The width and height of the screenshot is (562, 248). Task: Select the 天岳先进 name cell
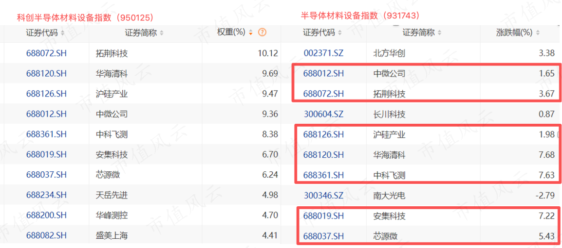pos(112,195)
